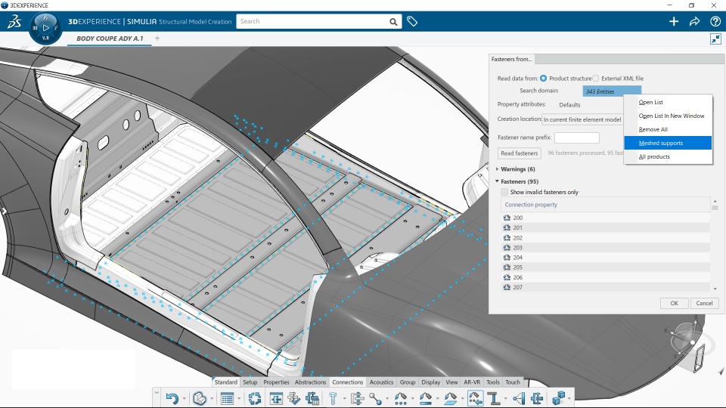
Task: Click the connection check icon with checkmark
Action: [x=294, y=398]
